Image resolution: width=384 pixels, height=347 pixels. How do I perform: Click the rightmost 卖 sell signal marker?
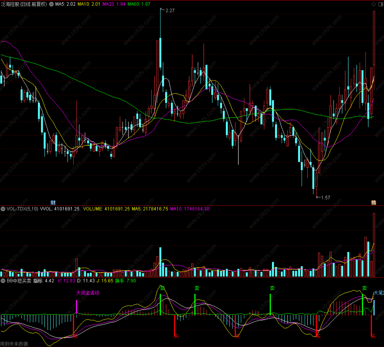tap(364, 288)
